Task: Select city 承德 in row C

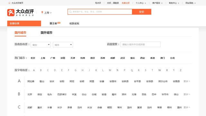Action: [70, 107]
